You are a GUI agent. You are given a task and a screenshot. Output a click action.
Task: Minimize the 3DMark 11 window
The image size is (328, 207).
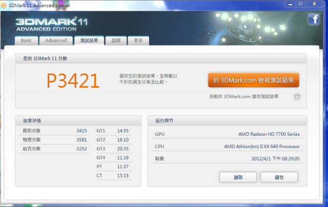(290, 4)
